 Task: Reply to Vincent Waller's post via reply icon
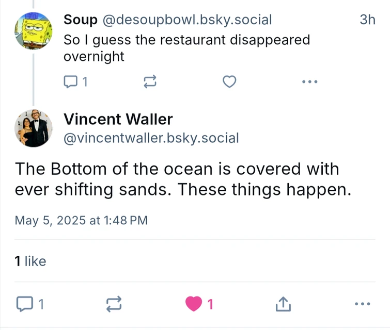point(25,304)
